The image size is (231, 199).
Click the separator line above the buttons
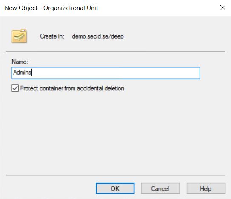pyautogui.click(x=116, y=175)
